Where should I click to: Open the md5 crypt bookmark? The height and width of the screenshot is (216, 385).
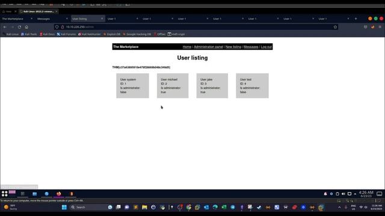[x=176, y=34]
